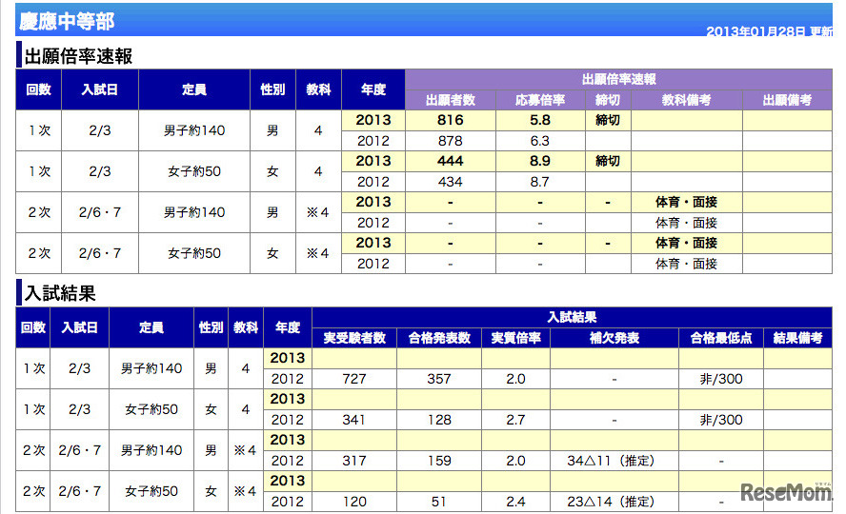Select applicant count 878 cell
The height and width of the screenshot is (514, 846).
click(x=450, y=141)
